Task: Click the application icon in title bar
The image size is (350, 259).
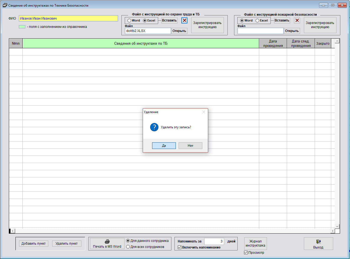Action: coord(4,5)
